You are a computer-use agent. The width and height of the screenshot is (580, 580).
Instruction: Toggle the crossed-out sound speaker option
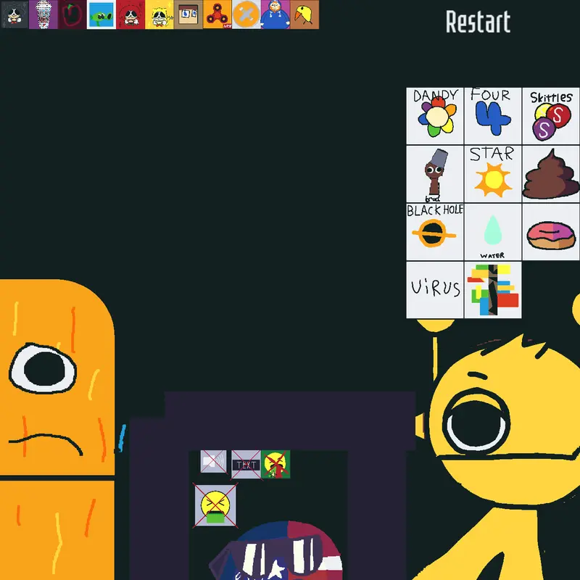tap(213, 461)
